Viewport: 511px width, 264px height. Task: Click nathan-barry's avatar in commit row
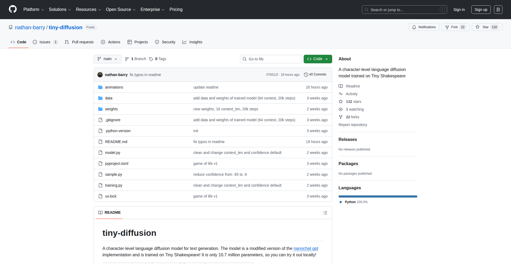[100, 75]
